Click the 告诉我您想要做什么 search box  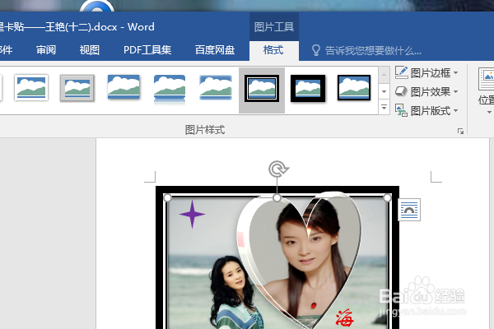373,50
